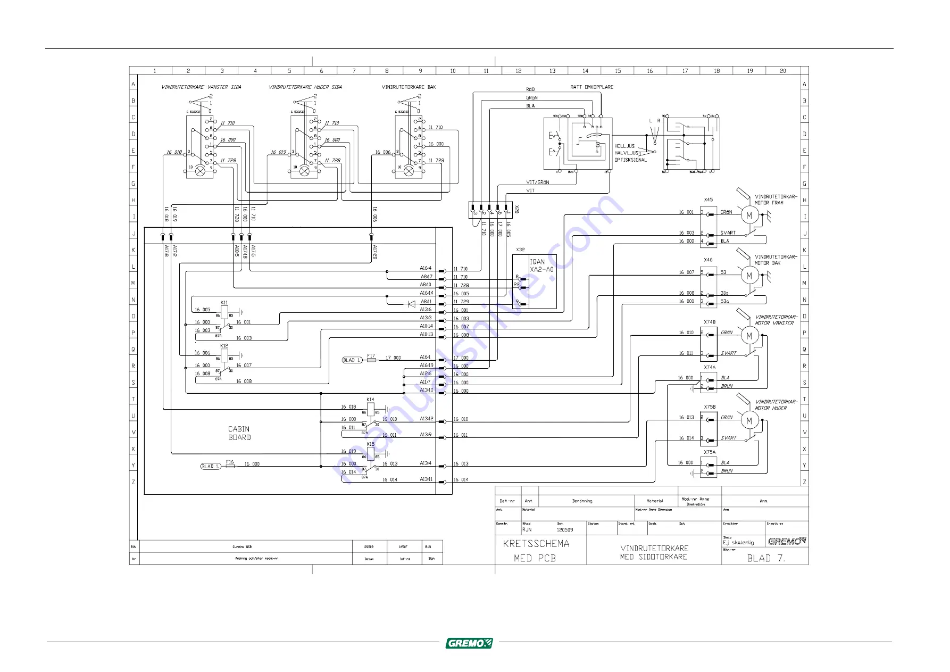Click the lamp symbol in the Bak wiper switch
Screen dimensions: 950x672
click(409, 171)
